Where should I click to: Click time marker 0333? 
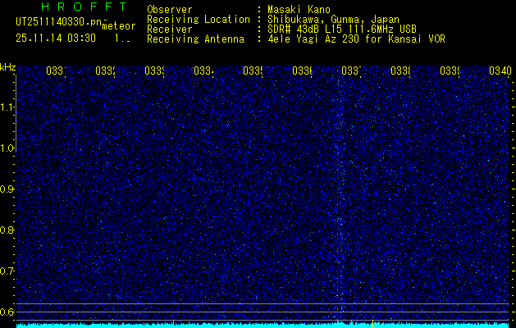click(154, 71)
